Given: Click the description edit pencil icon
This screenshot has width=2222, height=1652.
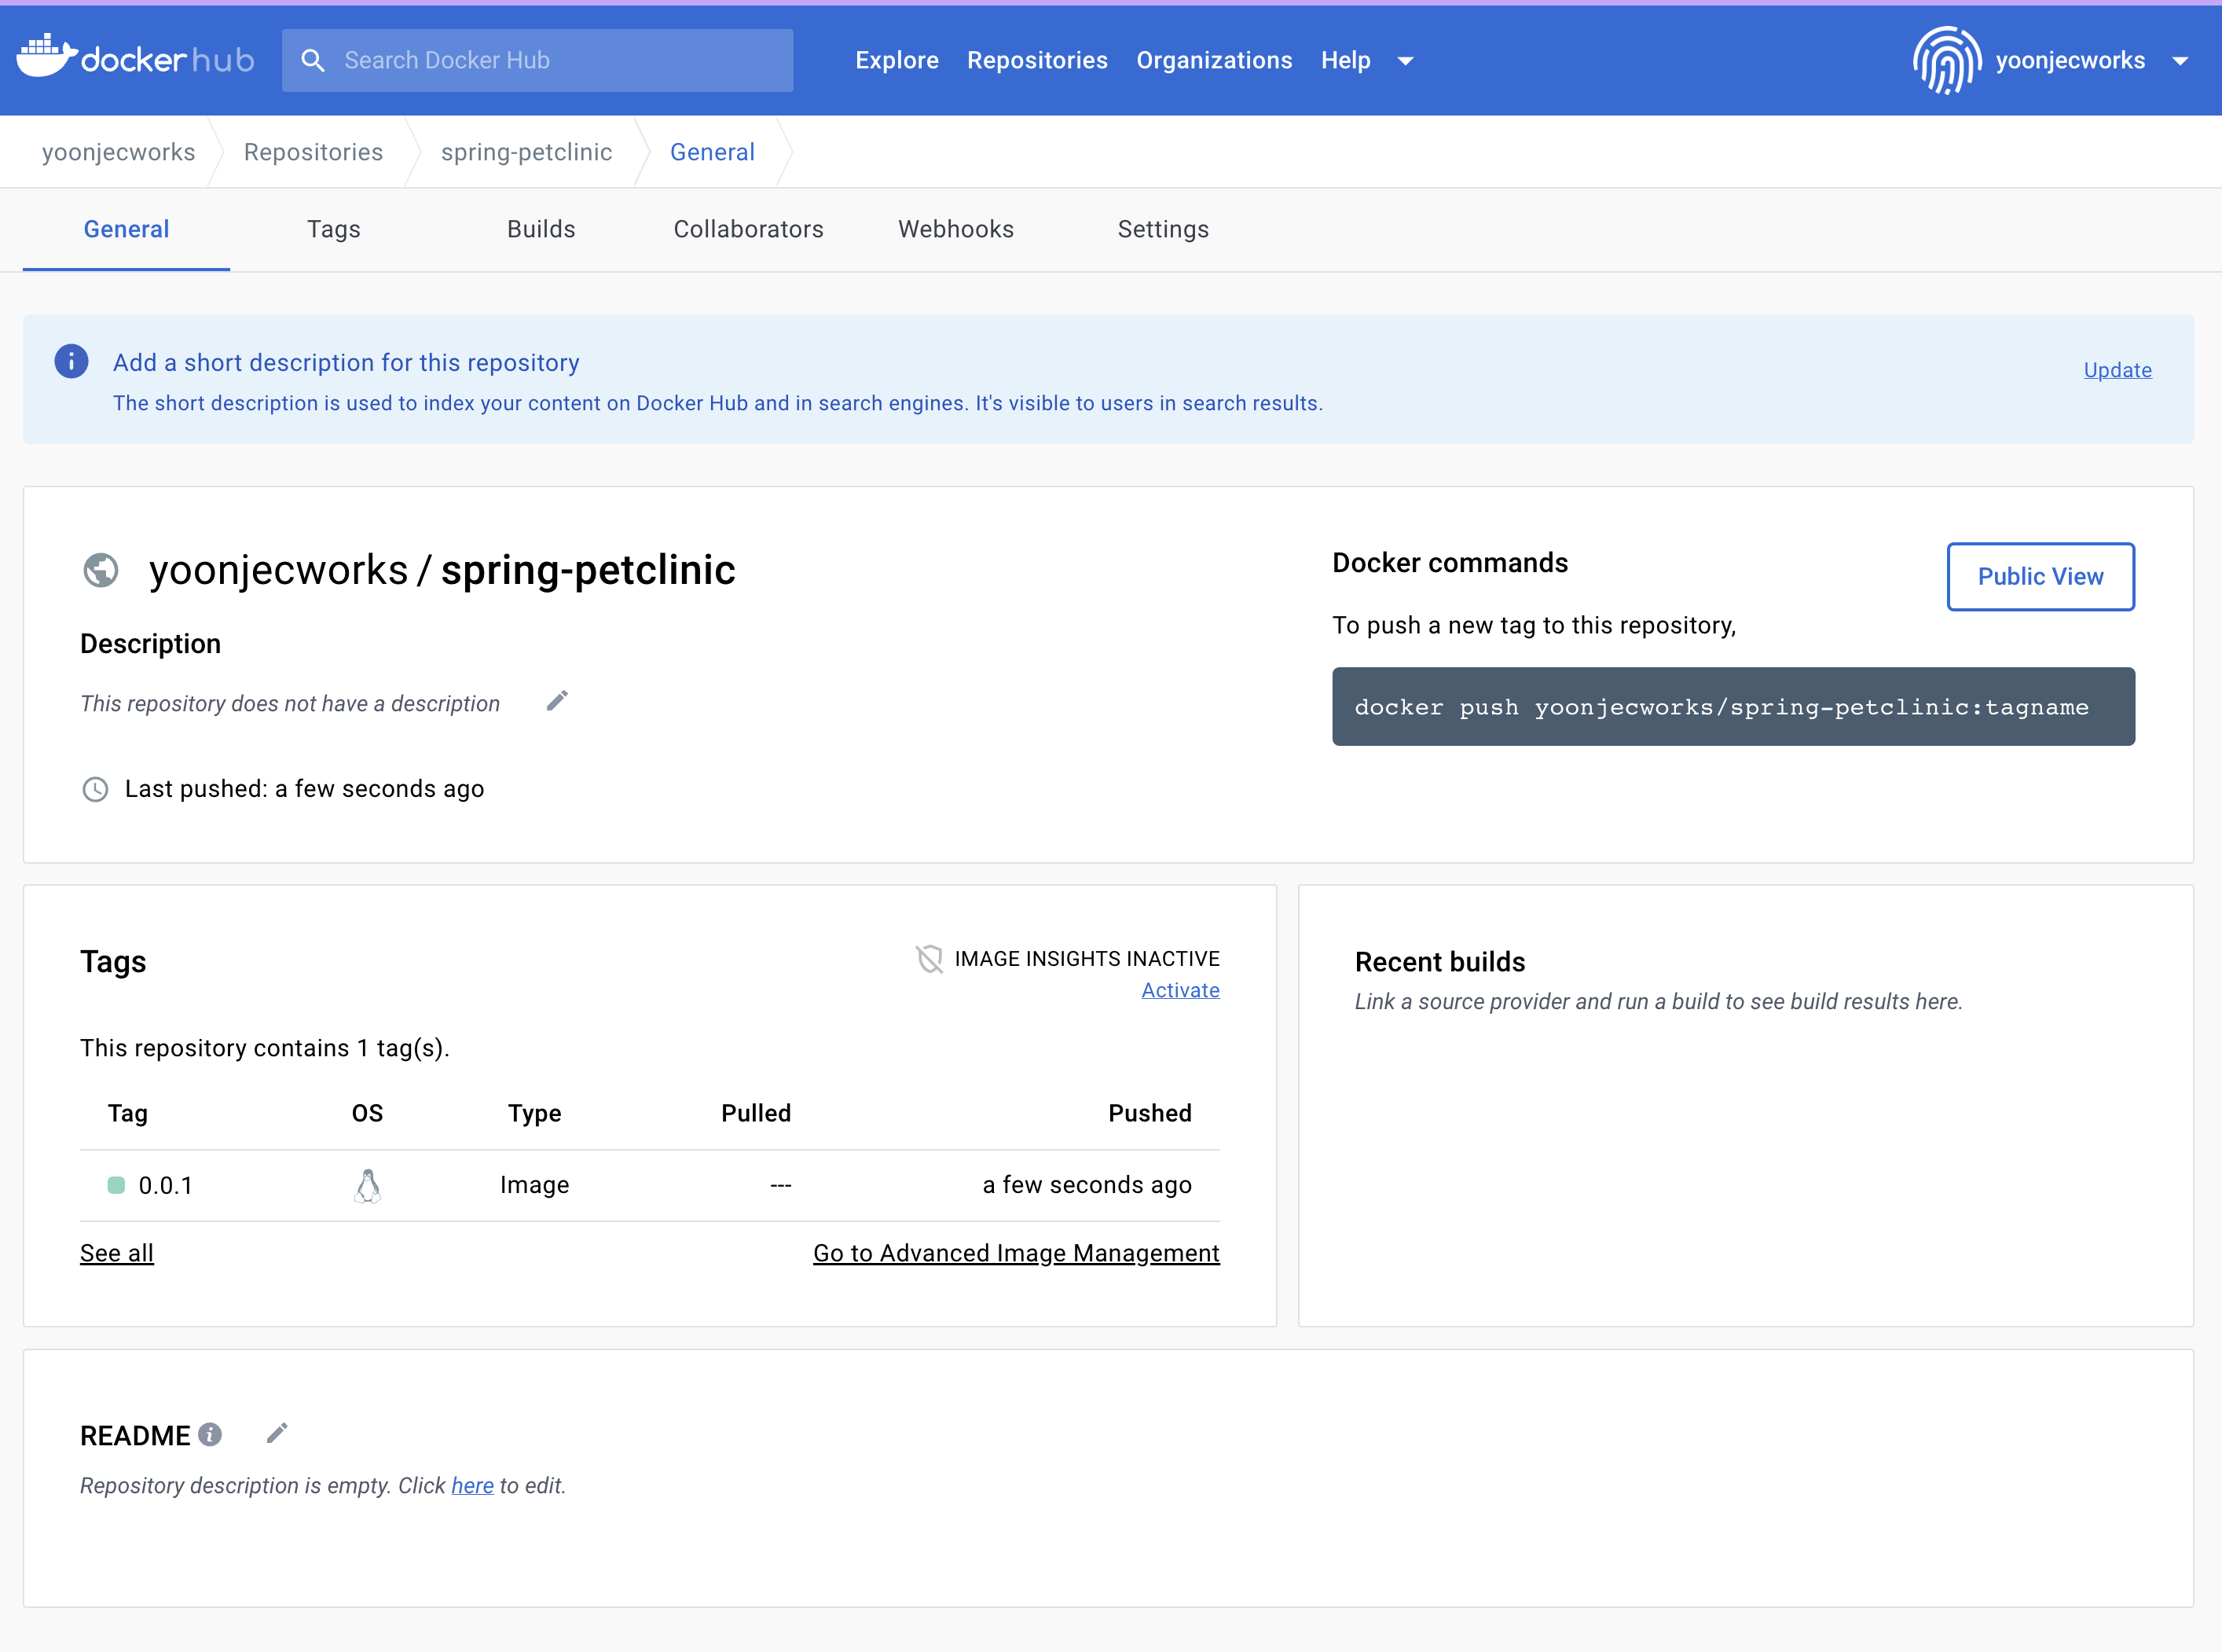Looking at the screenshot, I should (557, 701).
